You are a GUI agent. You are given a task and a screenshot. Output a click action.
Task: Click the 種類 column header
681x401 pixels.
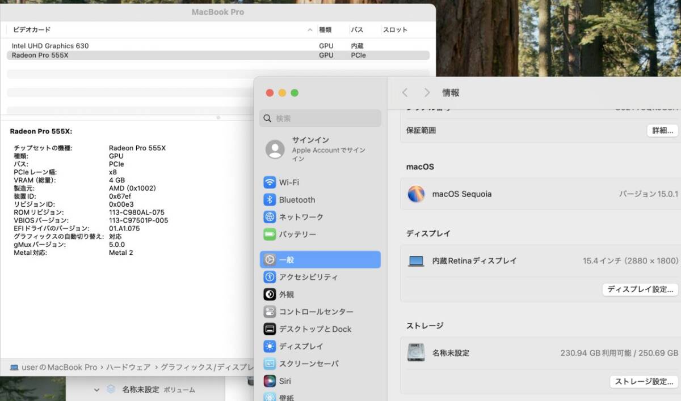point(325,30)
